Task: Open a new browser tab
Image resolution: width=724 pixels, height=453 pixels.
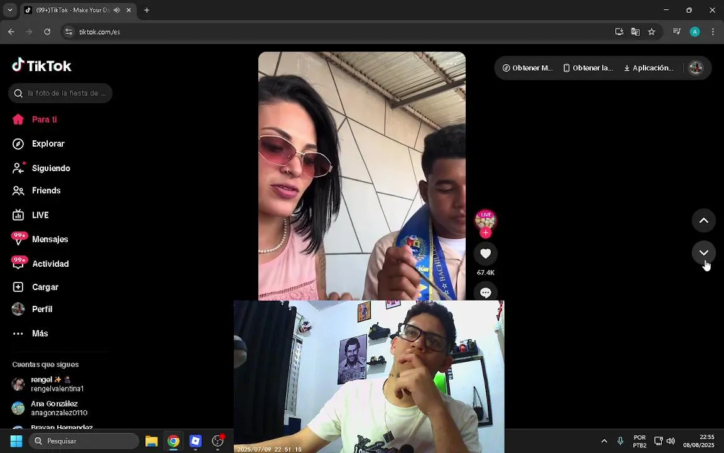Action: point(147,10)
